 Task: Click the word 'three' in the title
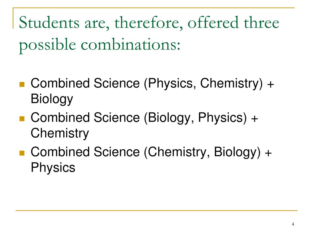coord(262,23)
